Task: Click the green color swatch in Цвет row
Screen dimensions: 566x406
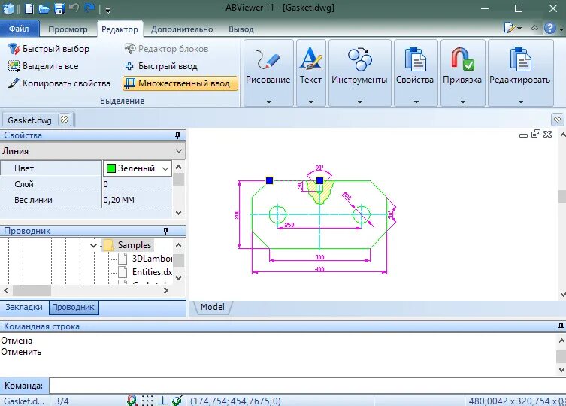Action: (x=111, y=168)
